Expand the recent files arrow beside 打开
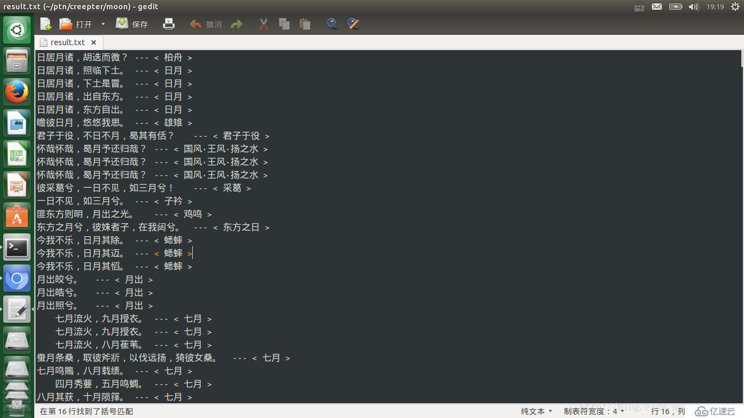 pyautogui.click(x=103, y=24)
